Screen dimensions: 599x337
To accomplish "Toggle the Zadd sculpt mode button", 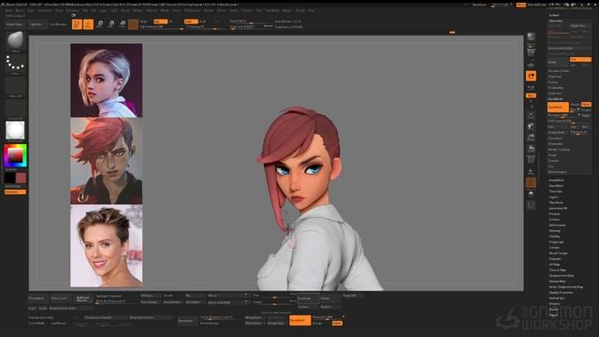I will (x=191, y=22).
